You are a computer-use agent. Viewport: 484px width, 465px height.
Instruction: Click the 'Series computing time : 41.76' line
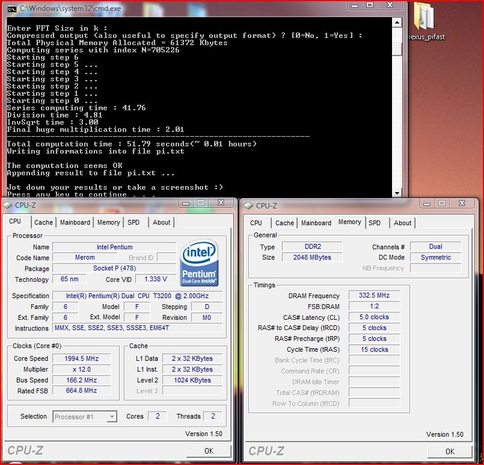click(x=76, y=108)
